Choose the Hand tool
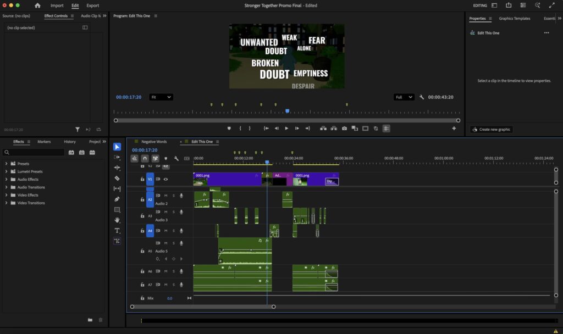This screenshot has height=334, width=563. click(x=117, y=220)
